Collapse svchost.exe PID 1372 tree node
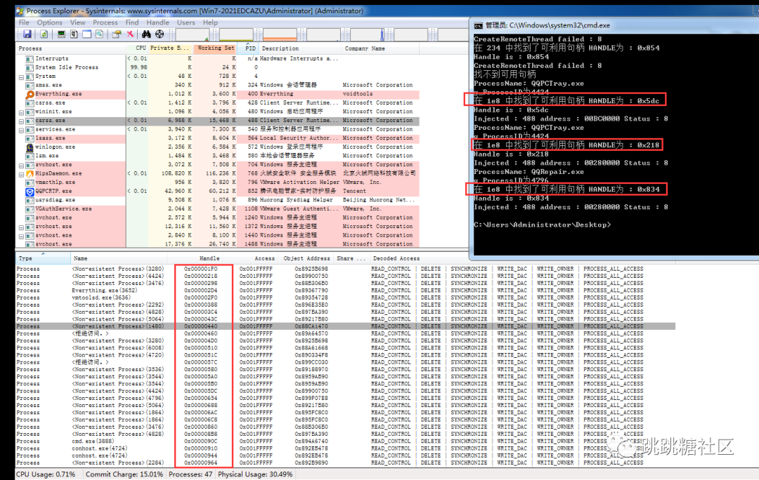Screen dimensions: 759x480 pos(21,227)
